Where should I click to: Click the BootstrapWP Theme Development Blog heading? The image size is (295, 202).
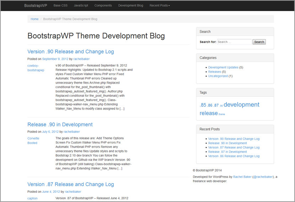[x=96, y=36]
